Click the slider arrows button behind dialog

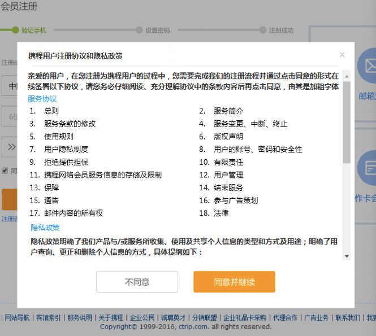(x=10, y=147)
